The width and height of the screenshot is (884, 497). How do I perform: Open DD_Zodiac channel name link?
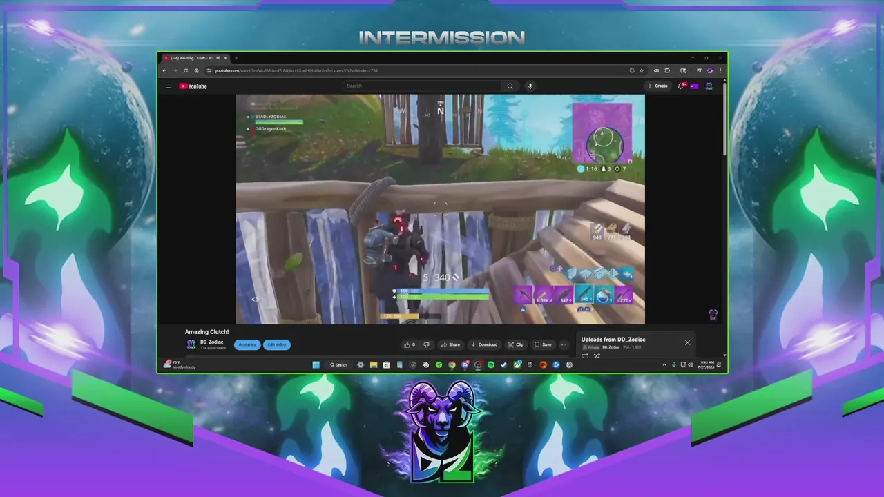tap(211, 342)
